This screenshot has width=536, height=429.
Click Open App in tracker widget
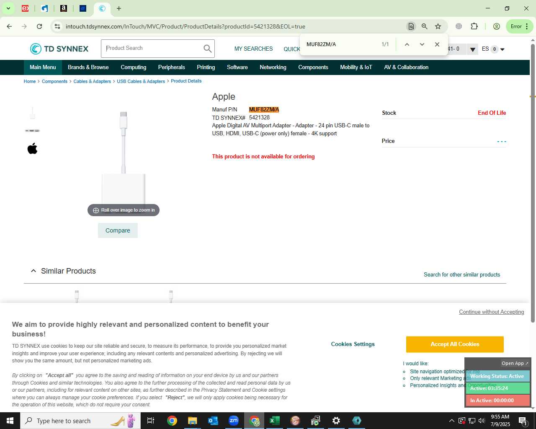click(515, 363)
